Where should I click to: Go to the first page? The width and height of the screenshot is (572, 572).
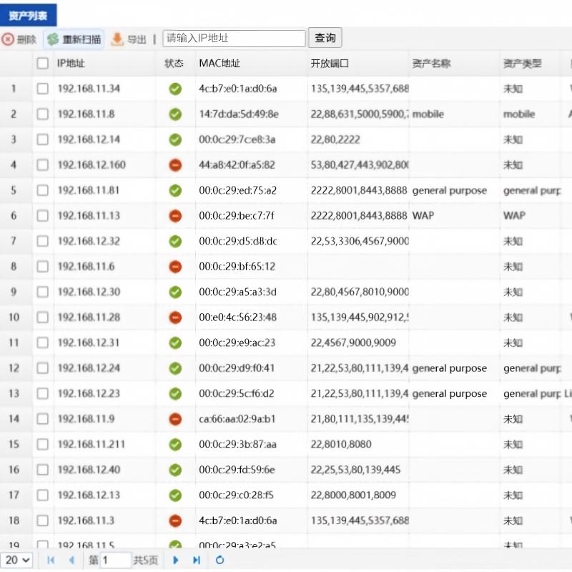click(51, 560)
